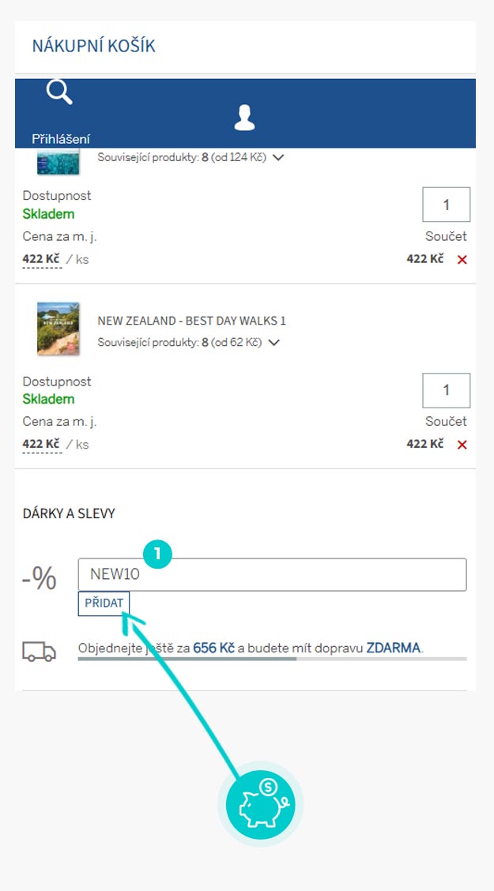Click the piggy bank savings icon
Screen dimensions: 494x891
click(260, 804)
